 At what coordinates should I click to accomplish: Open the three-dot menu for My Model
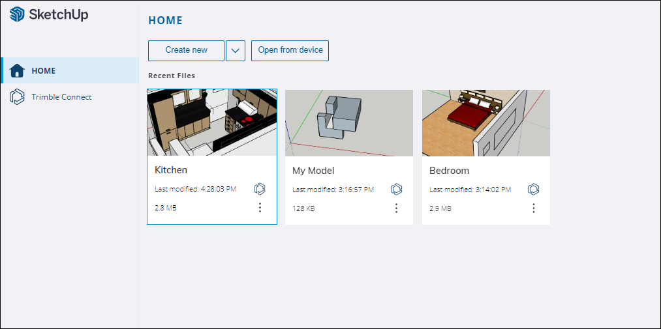click(396, 208)
